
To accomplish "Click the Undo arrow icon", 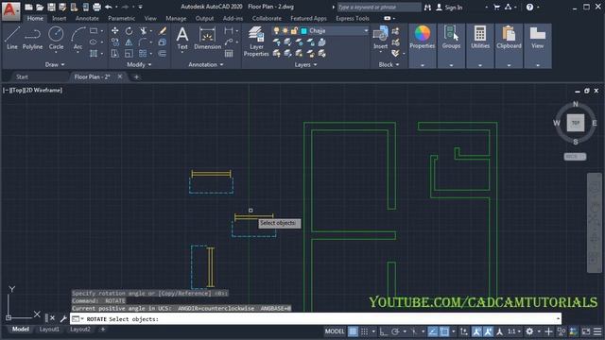I will [109, 7].
